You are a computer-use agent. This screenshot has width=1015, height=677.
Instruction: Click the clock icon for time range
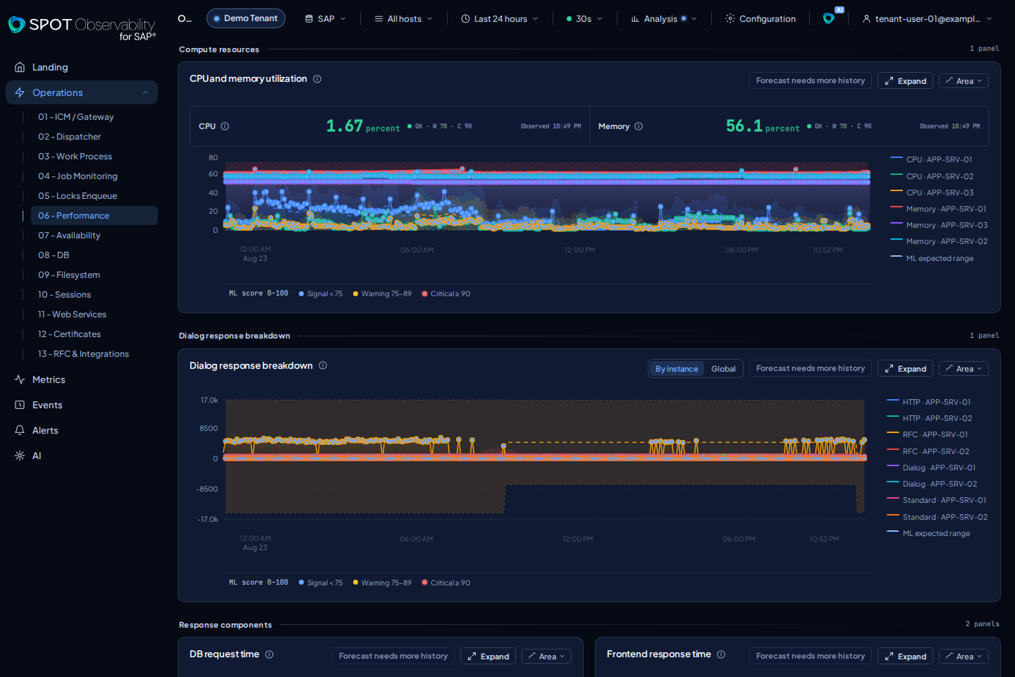(x=465, y=19)
